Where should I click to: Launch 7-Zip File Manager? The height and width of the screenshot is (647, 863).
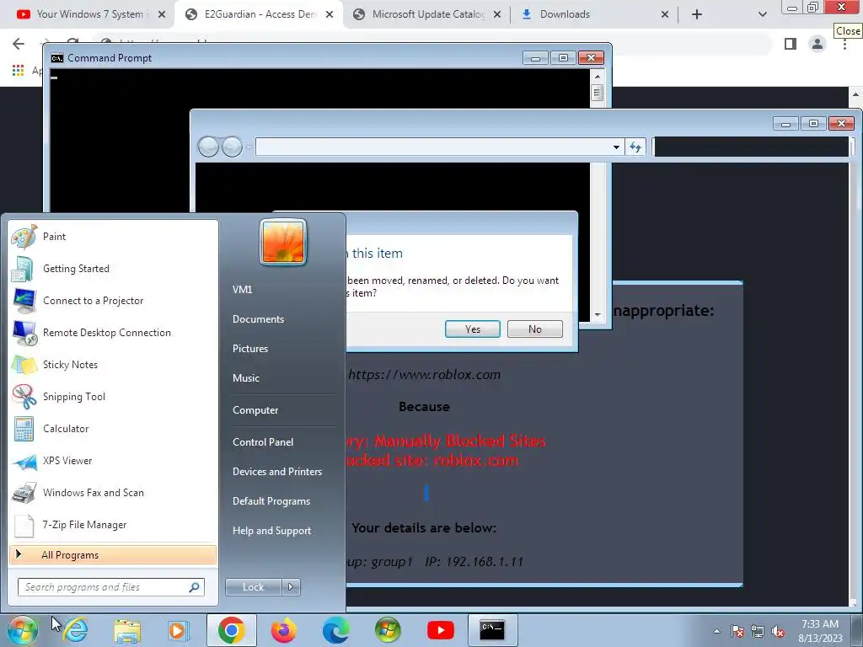(x=113, y=524)
